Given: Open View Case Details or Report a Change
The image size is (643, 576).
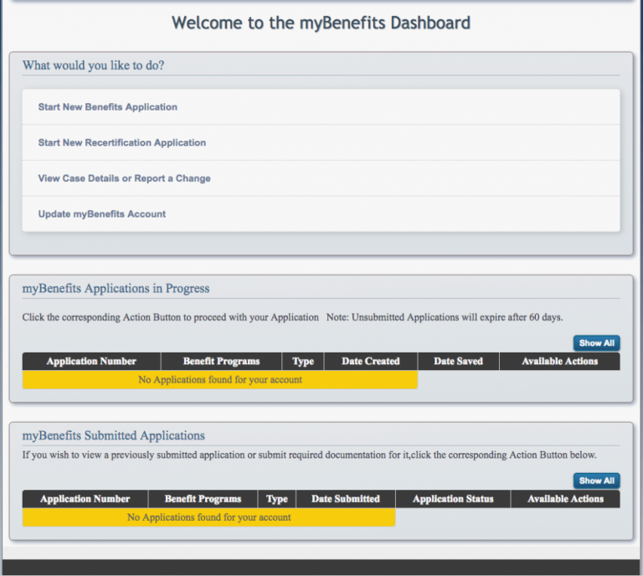Looking at the screenshot, I should (x=125, y=178).
